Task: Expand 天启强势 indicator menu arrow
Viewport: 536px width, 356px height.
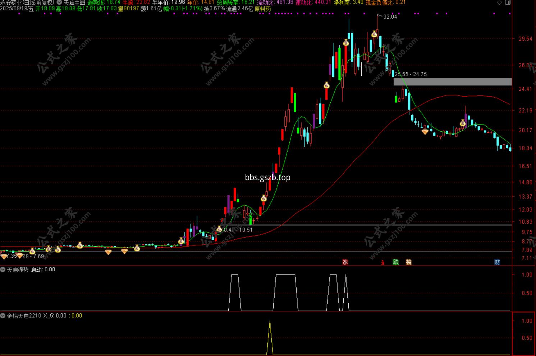Action: click(3, 270)
